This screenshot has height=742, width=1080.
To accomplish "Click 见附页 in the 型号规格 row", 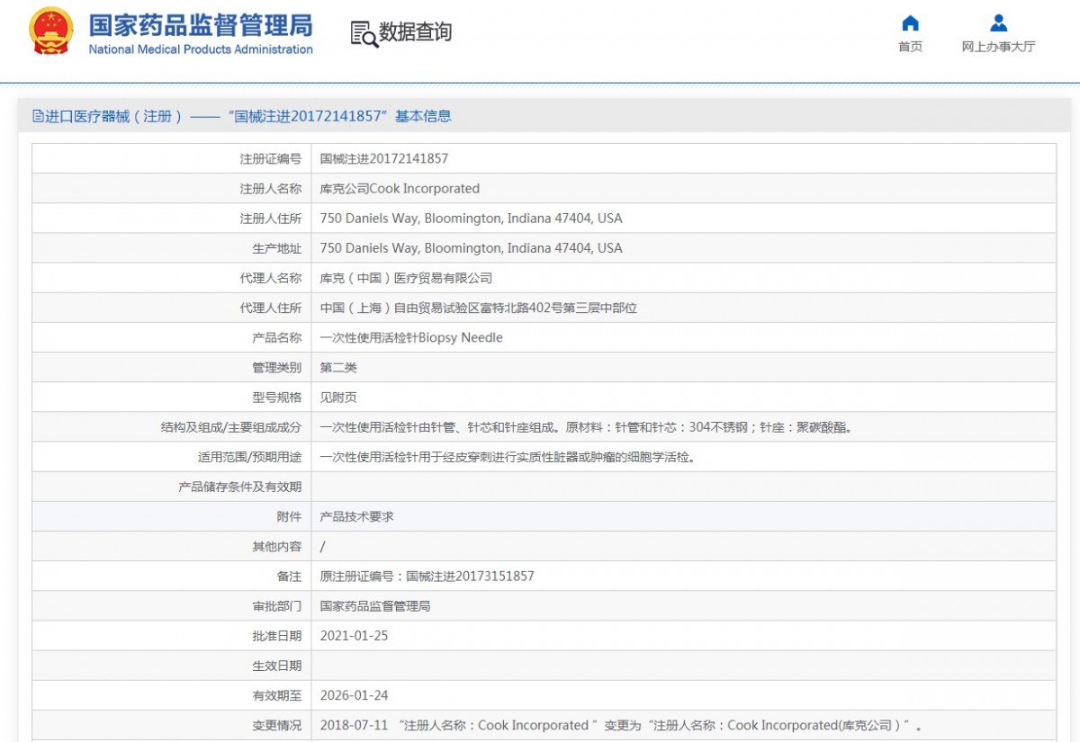I will coord(338,398).
